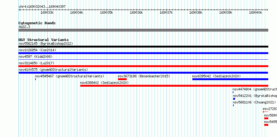Select the tiny blue nsv4474804 marker
The width and height of the screenshot is (277, 137).
point(233,92)
